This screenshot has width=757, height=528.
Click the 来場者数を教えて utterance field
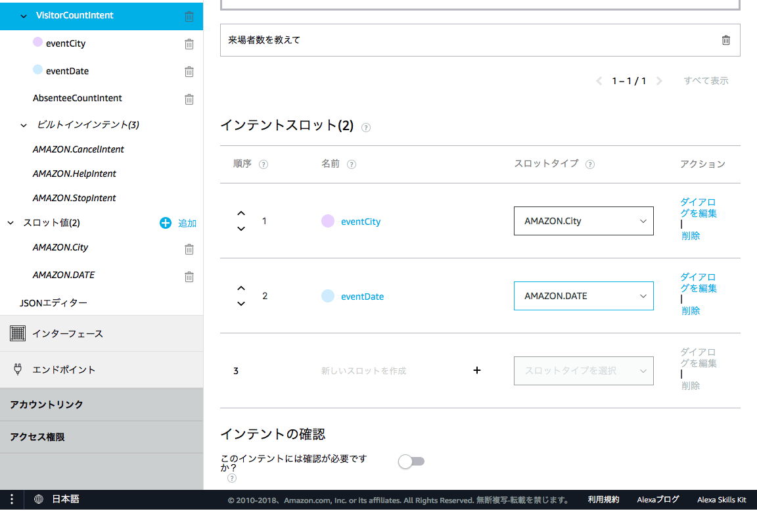(480, 40)
